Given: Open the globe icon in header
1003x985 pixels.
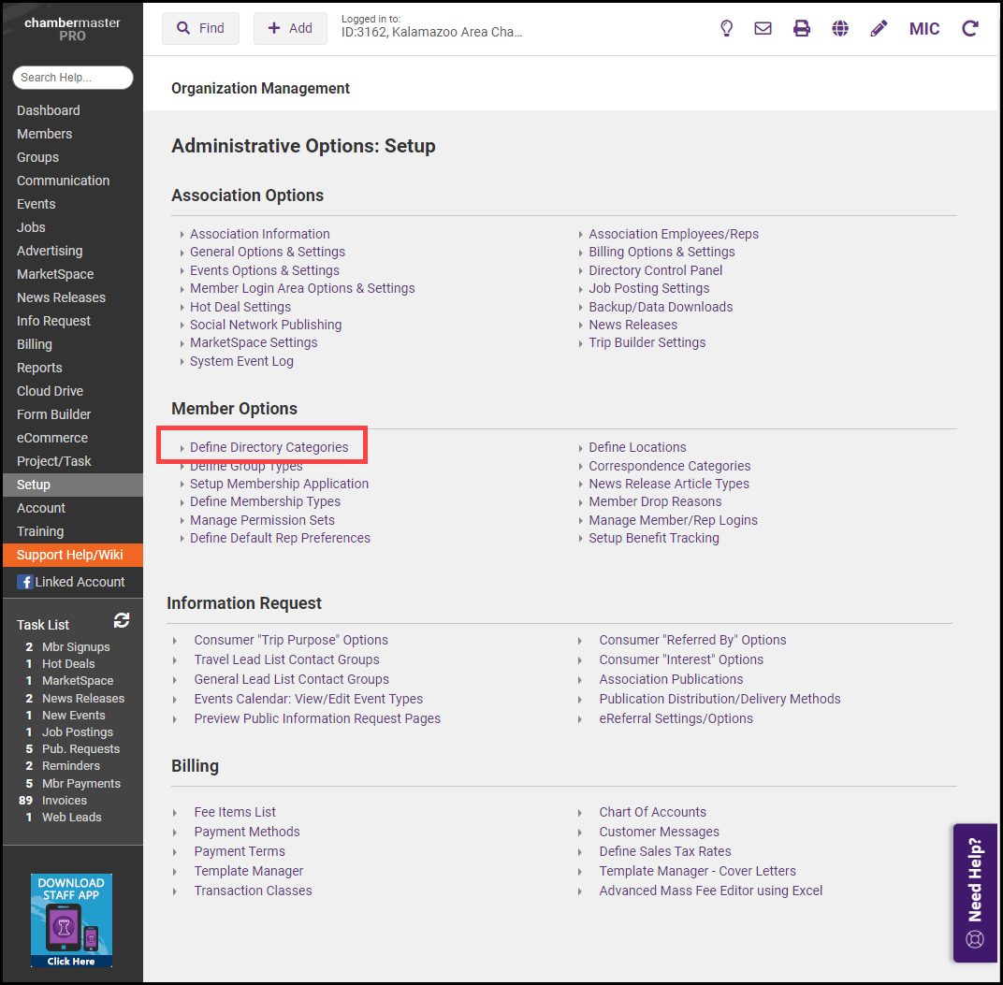Looking at the screenshot, I should [x=840, y=28].
